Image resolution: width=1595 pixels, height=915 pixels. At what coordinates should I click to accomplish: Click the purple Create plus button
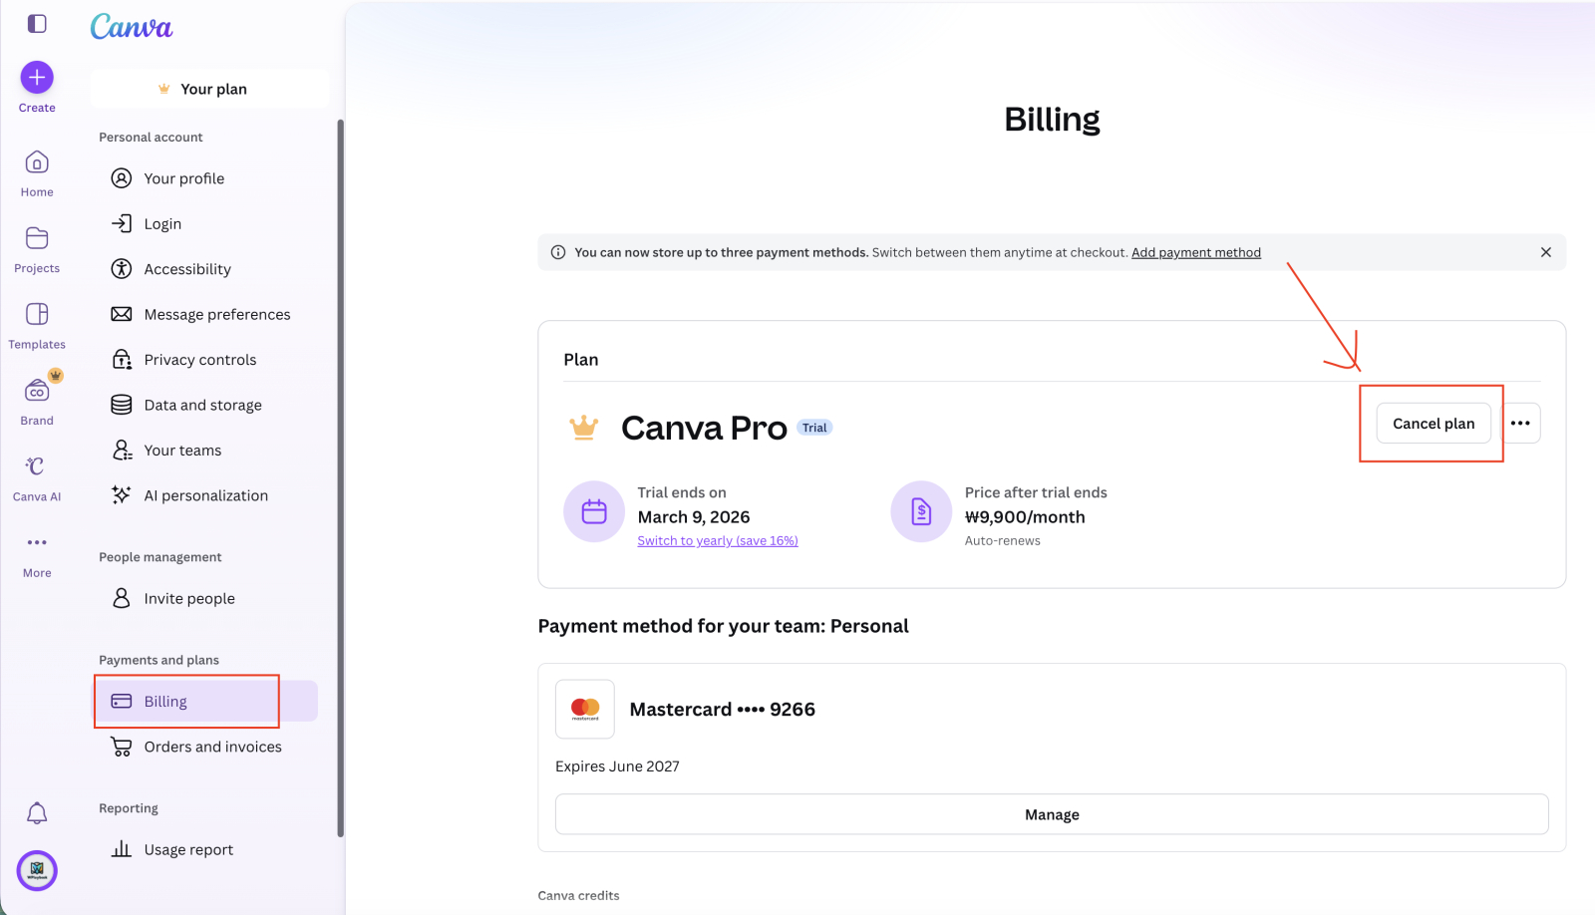37,77
